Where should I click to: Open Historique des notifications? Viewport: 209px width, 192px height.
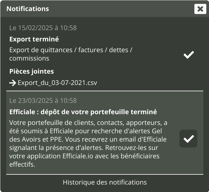[x=105, y=182]
